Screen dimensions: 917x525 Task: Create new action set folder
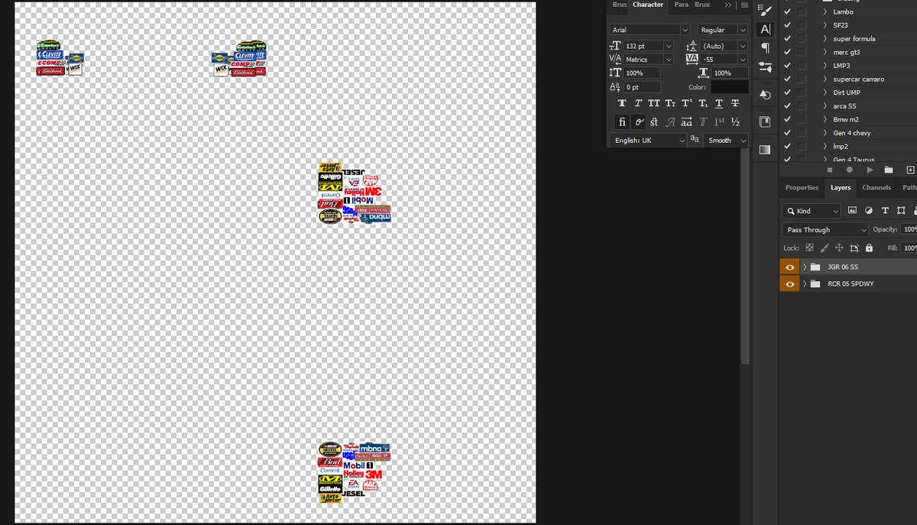[889, 170]
